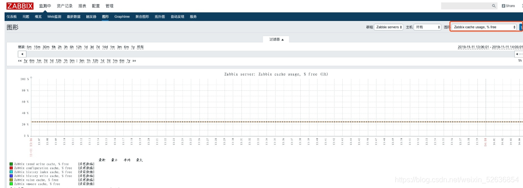Open the 群组 Zabbix servers dropdown
Viewport: 523px width, 188px height.
pos(388,27)
